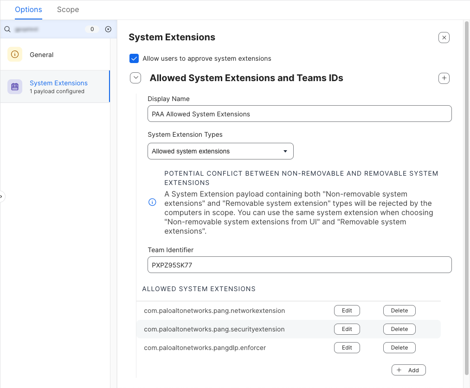Viewport: 470px width, 388px height.
Task: Open the System Extension Types dropdown
Action: 220,151
